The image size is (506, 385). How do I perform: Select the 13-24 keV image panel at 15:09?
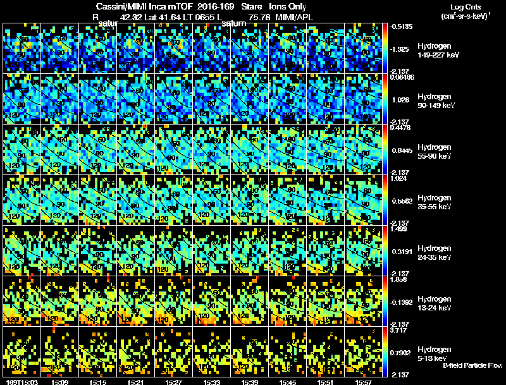tap(60, 301)
